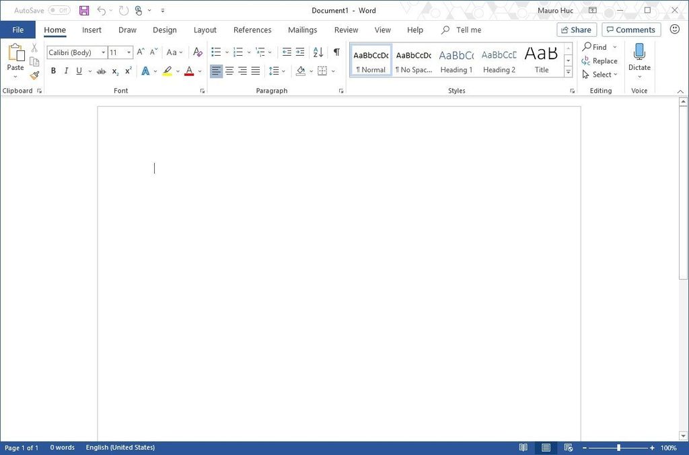Apply italic formatting
This screenshot has height=455, width=689.
pyautogui.click(x=66, y=71)
